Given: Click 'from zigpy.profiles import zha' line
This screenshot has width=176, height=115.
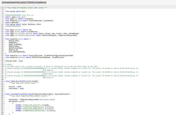Looking at the screenshot, I should click(18, 30).
